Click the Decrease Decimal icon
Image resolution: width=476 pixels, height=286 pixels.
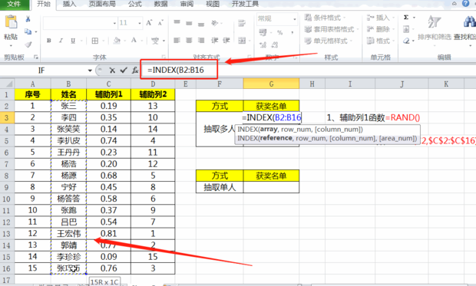pos(275,45)
